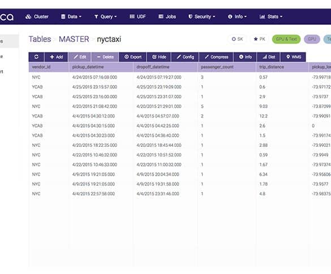Sort by vendor_id column header
Image resolution: width=331 pixels, height=274 pixels.
tap(49, 67)
